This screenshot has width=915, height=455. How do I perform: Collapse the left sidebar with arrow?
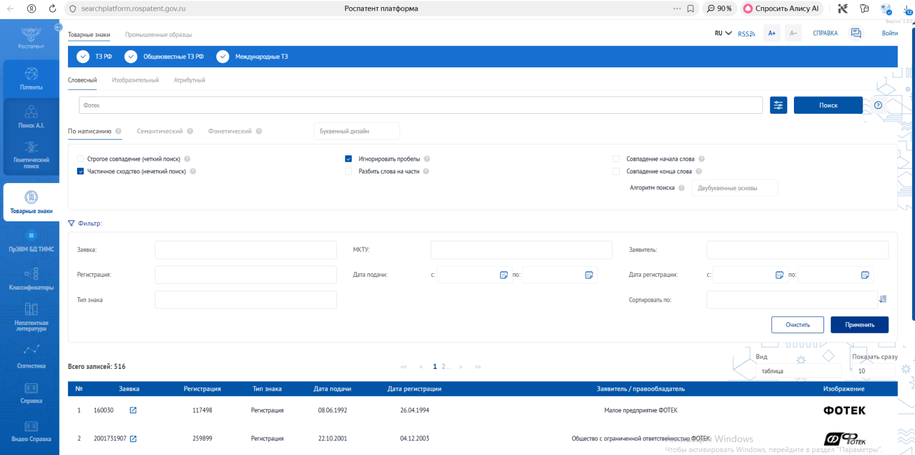click(58, 27)
